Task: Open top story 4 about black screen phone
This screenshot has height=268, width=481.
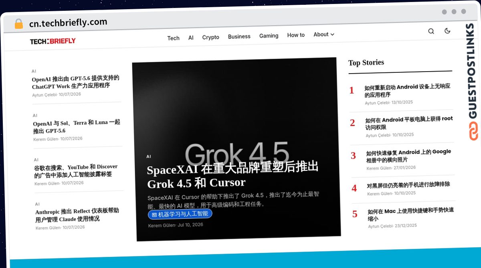Action: tap(408, 185)
